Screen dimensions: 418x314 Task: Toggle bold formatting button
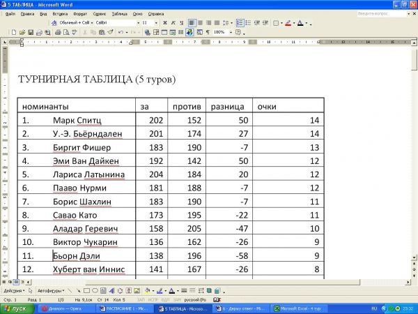pos(164,23)
